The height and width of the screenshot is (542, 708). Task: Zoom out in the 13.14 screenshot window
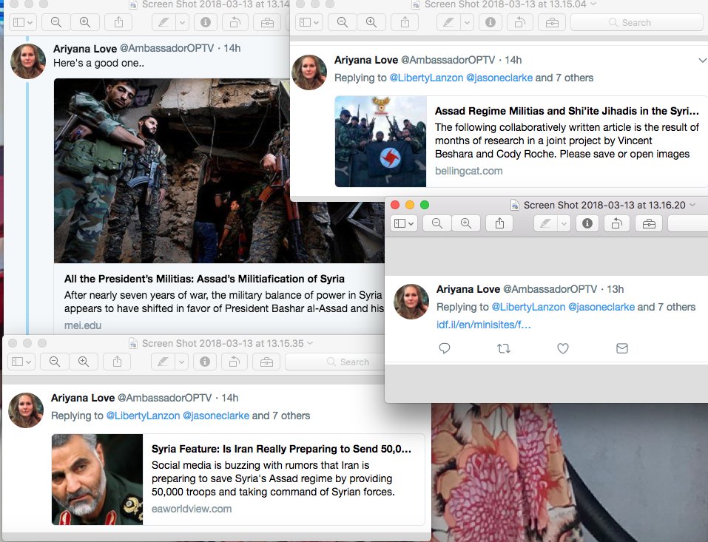[56, 23]
